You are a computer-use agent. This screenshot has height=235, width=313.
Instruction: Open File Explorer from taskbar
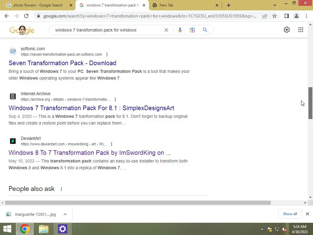coord(44,229)
